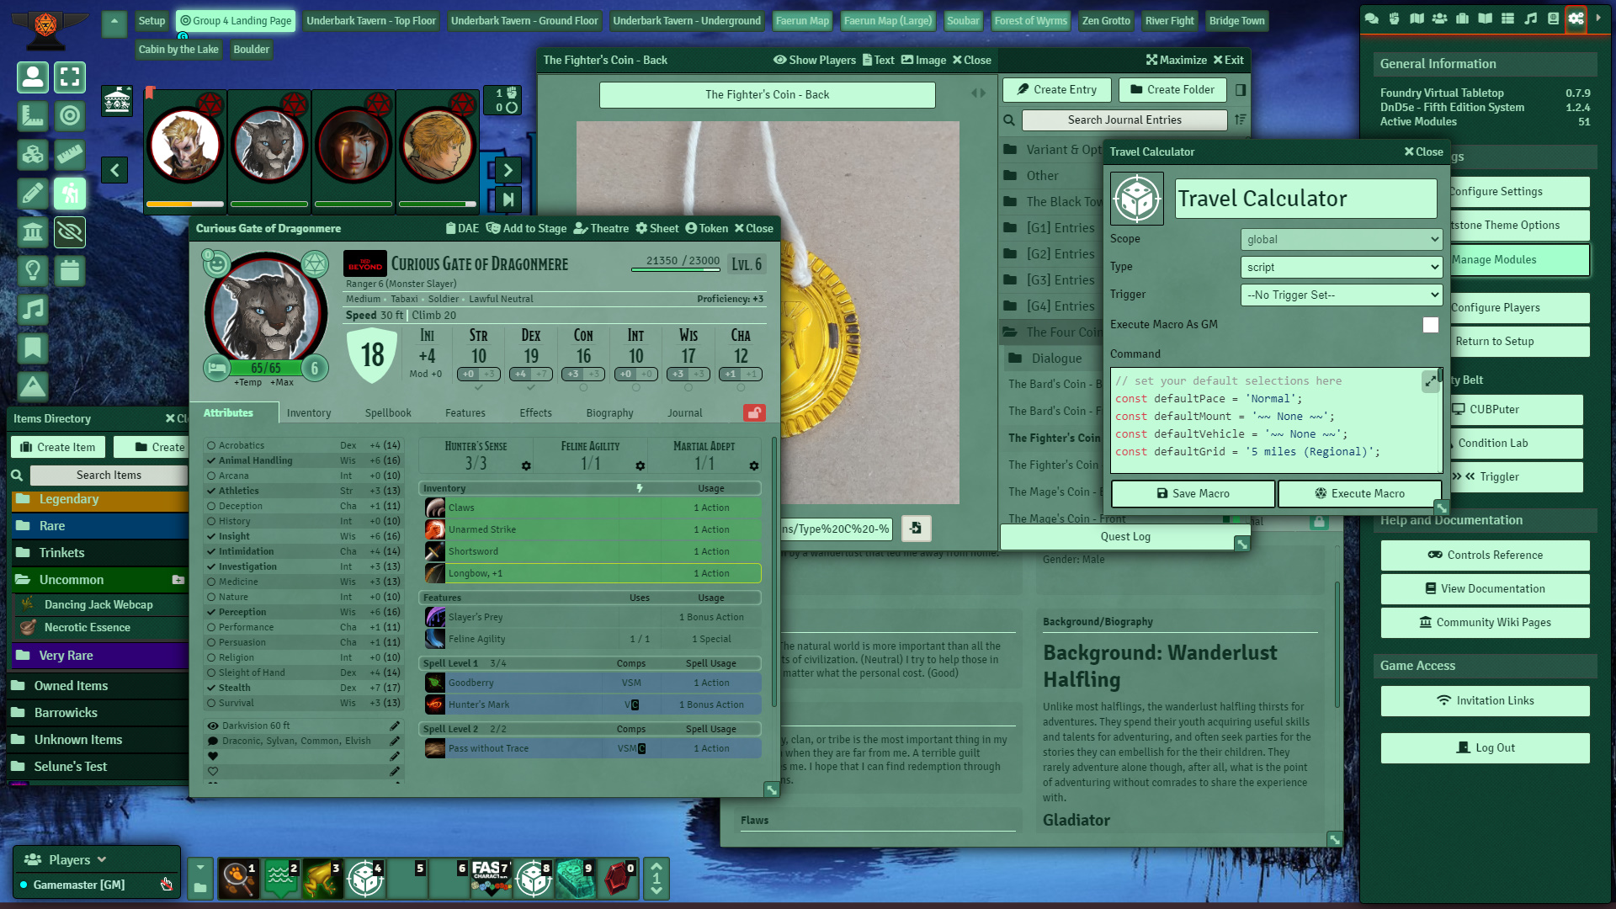
Task: Check the Execute Macro As GM checkbox
Action: tap(1430, 325)
